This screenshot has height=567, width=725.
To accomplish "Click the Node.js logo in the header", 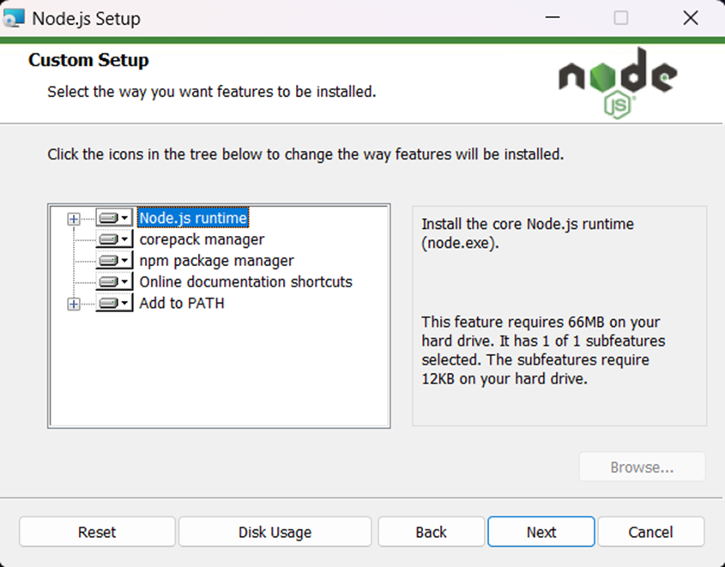I will (x=618, y=83).
